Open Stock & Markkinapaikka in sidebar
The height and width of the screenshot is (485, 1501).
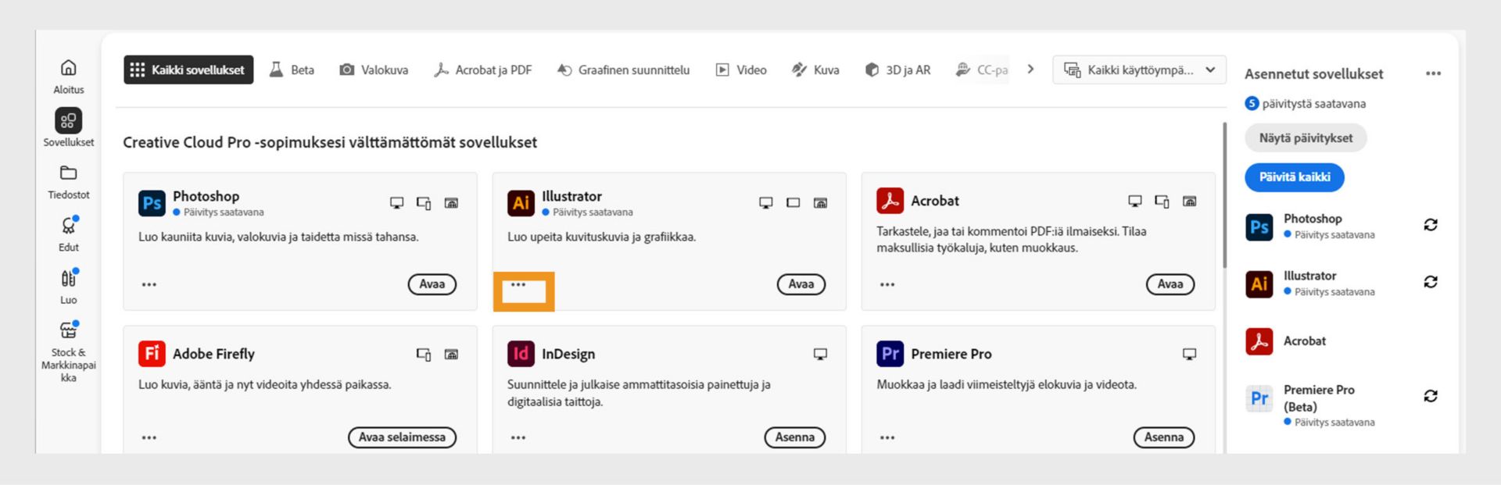point(69,351)
